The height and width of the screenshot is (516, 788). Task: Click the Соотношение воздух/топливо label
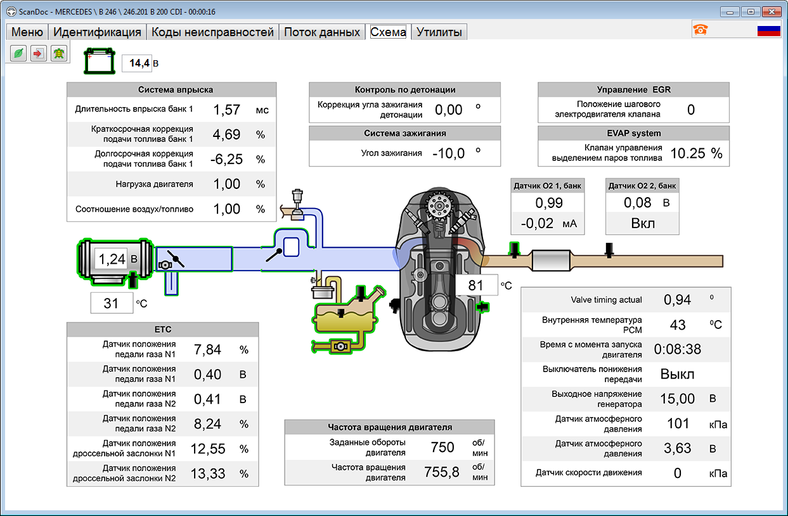pyautogui.click(x=134, y=209)
